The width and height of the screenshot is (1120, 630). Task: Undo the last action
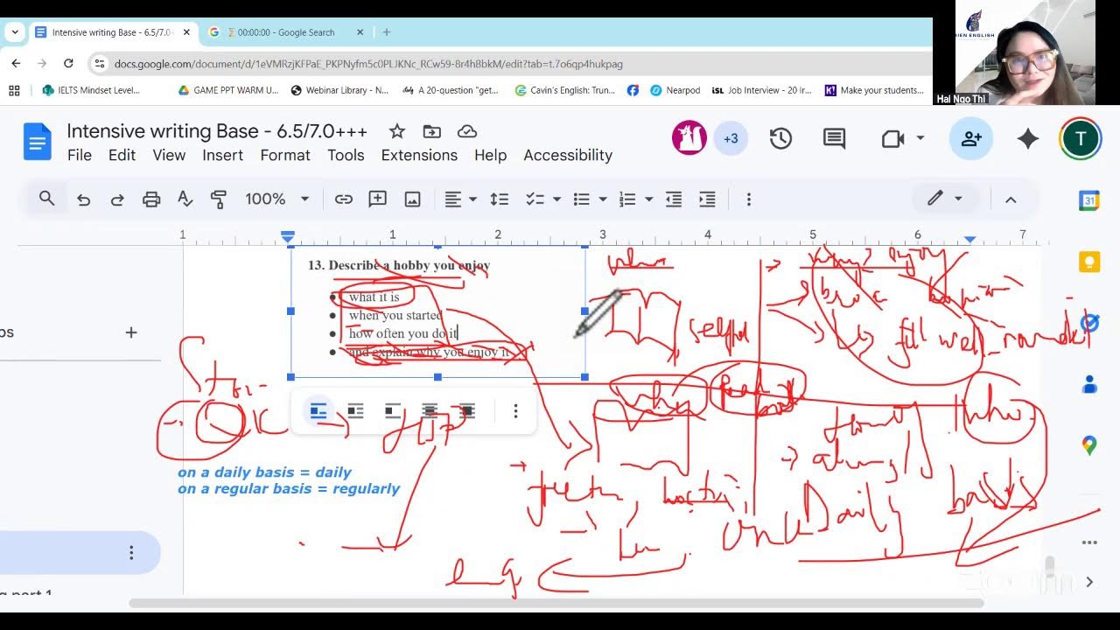[83, 199]
